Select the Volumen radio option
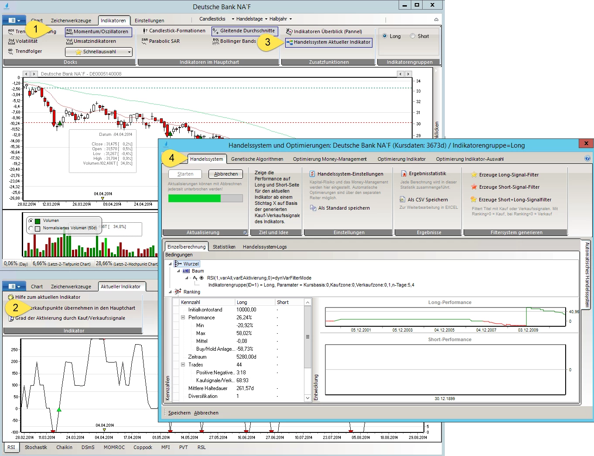594x456 pixels. point(31,221)
